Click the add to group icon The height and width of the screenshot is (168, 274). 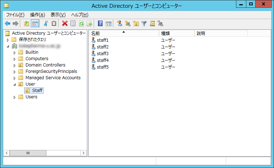coord(160,23)
